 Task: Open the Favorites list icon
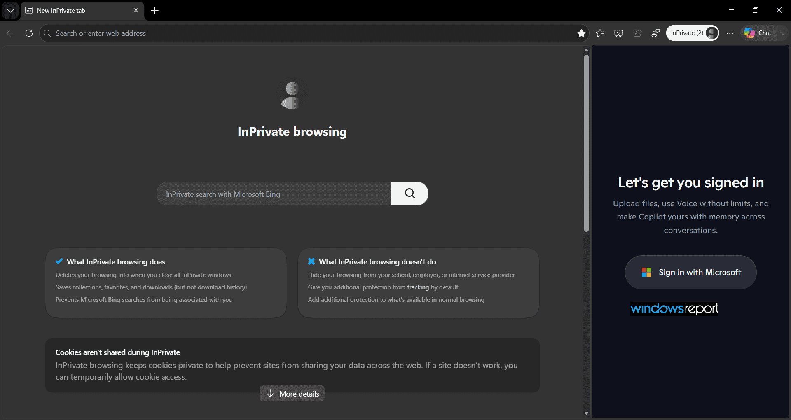coord(600,33)
